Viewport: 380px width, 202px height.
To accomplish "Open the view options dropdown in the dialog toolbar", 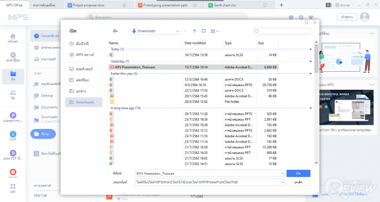I will coord(215,31).
